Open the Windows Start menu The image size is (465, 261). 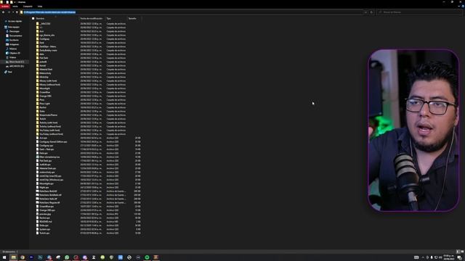(4, 257)
